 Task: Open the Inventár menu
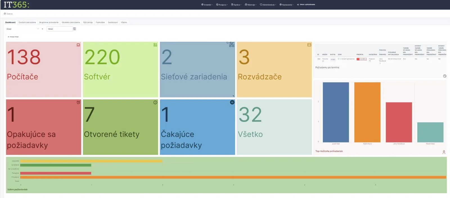(x=207, y=5)
